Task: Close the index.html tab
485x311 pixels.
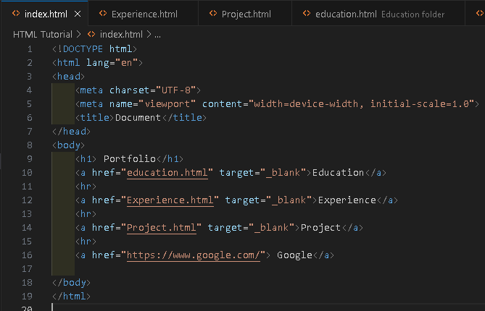Action: [78, 14]
